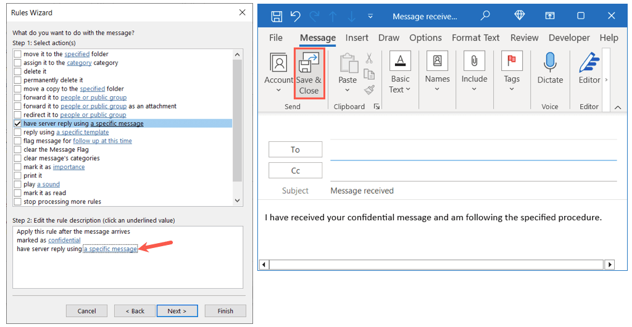
Task: Click 'a specific message' link in Step 2
Action: (110, 249)
